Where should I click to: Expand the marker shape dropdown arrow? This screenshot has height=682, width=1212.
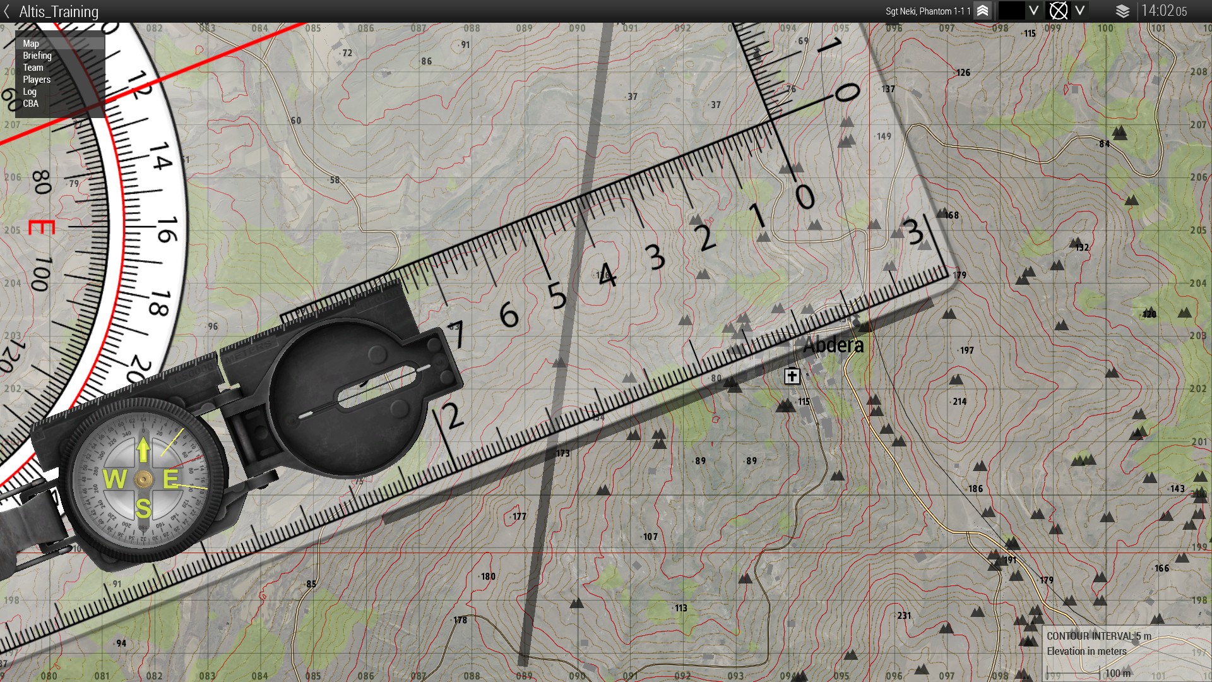click(x=1080, y=11)
